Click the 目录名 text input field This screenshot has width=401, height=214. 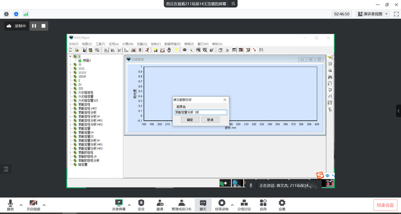pyautogui.click(x=201, y=112)
